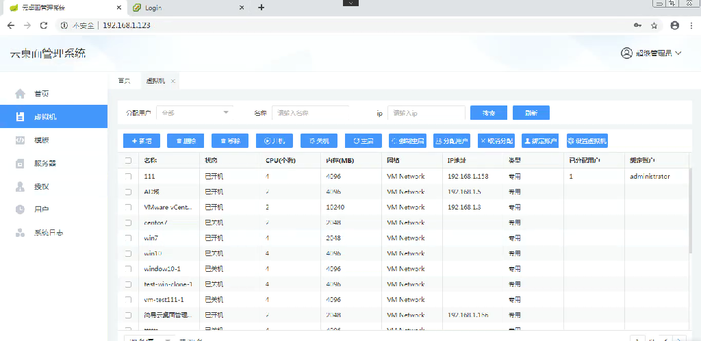This screenshot has width=701, height=341.
Task: Close the Login browser tab
Action: [242, 8]
